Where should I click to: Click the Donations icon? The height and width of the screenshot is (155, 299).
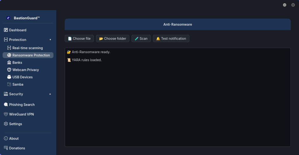click(x=6, y=148)
